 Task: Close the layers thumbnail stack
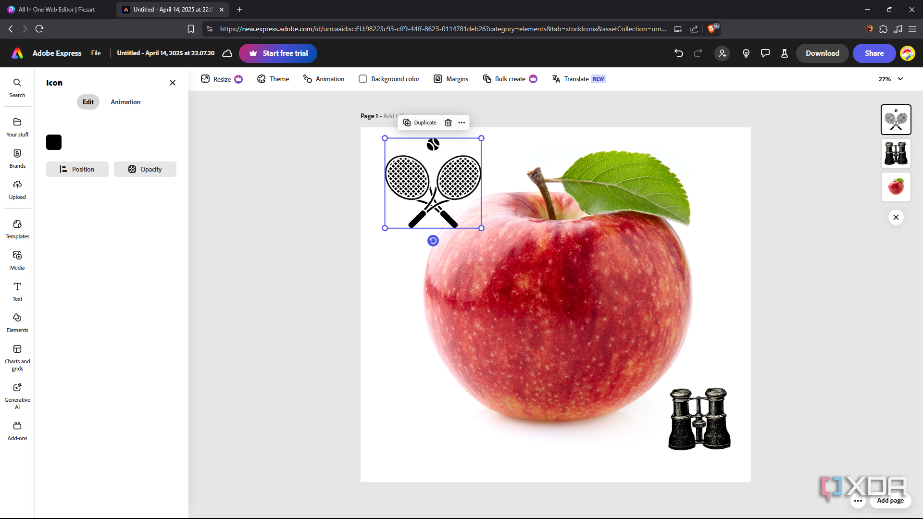tap(896, 217)
